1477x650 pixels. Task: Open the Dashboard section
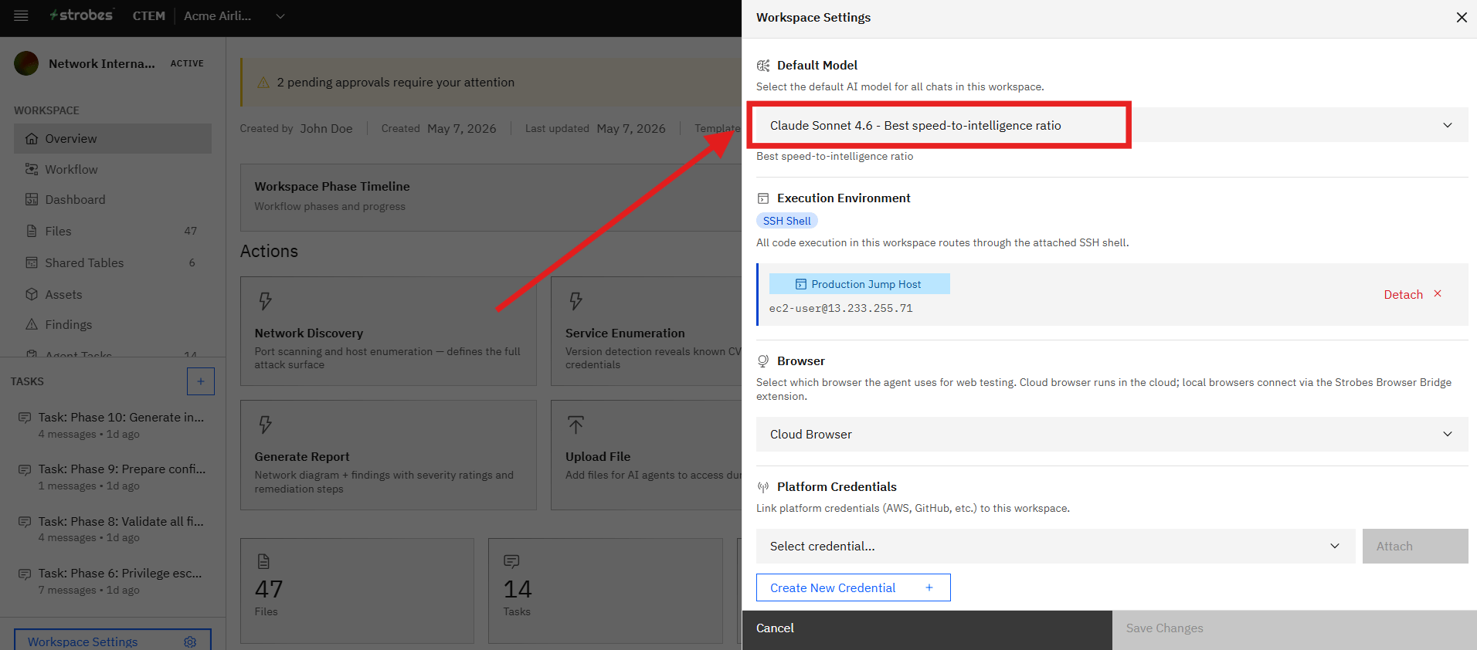[x=113, y=200]
